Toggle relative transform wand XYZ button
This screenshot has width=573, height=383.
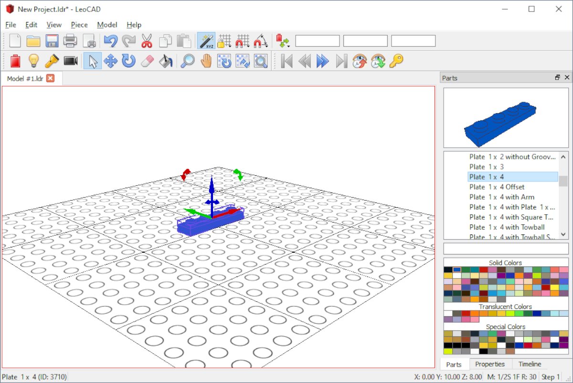tap(206, 41)
